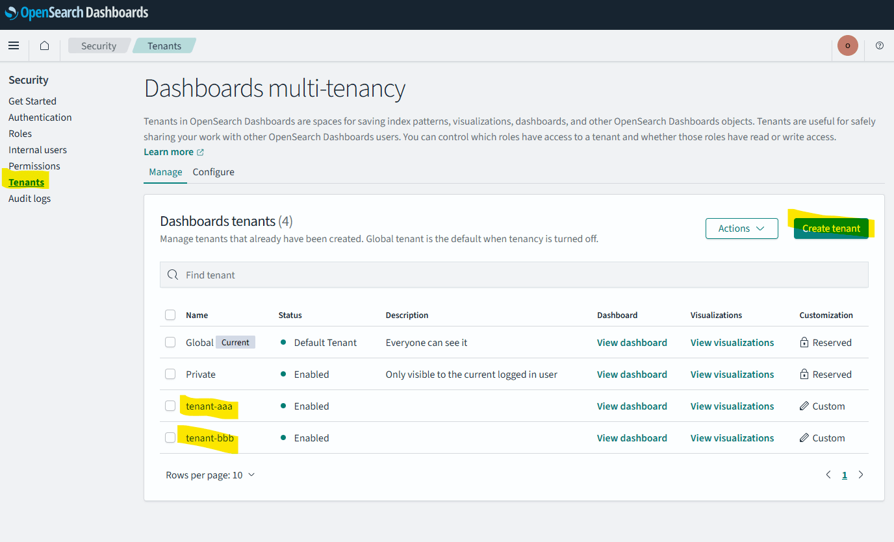Click the lock icon in the Global row
Image resolution: width=894 pixels, height=542 pixels.
coord(804,343)
